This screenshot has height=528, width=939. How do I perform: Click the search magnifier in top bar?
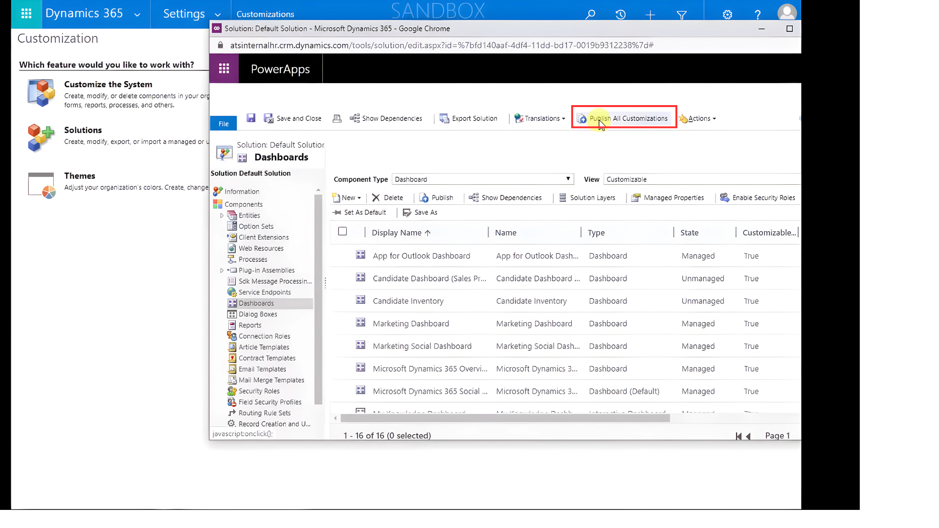(591, 14)
